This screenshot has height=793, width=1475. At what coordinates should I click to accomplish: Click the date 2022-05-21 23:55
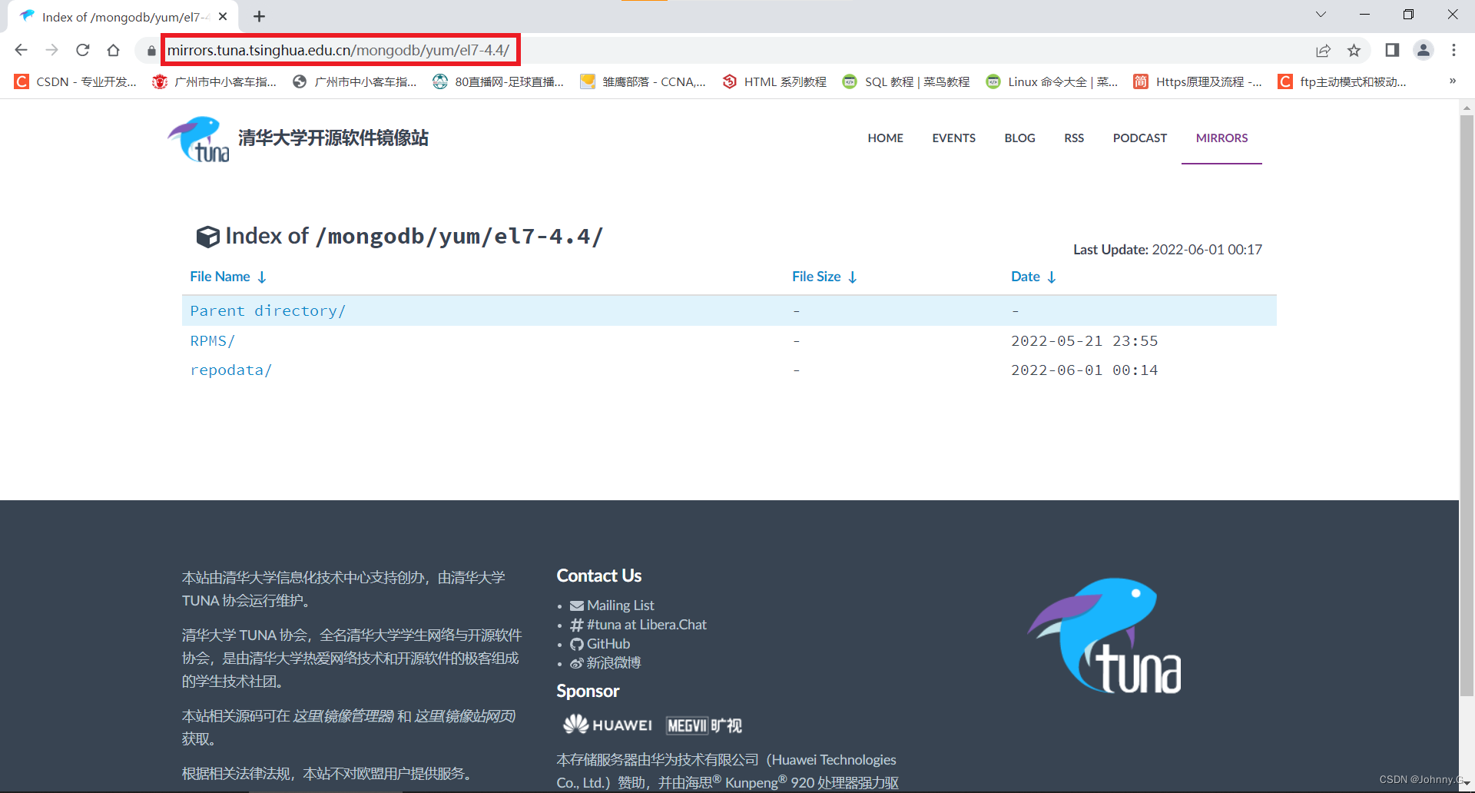coord(1084,340)
